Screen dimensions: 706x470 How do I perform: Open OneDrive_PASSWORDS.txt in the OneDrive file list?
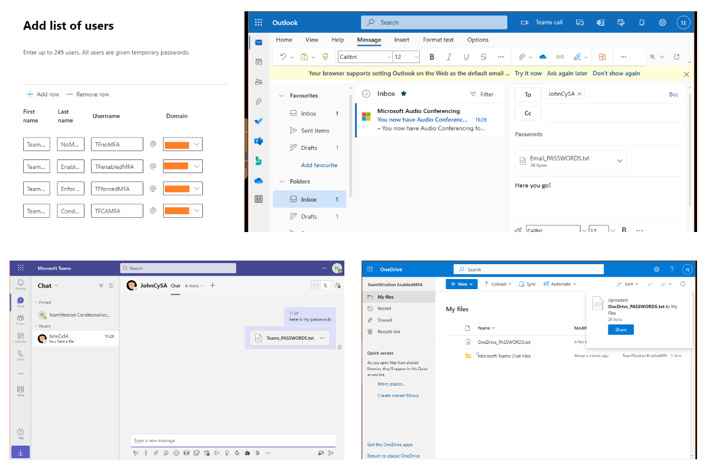(x=504, y=342)
